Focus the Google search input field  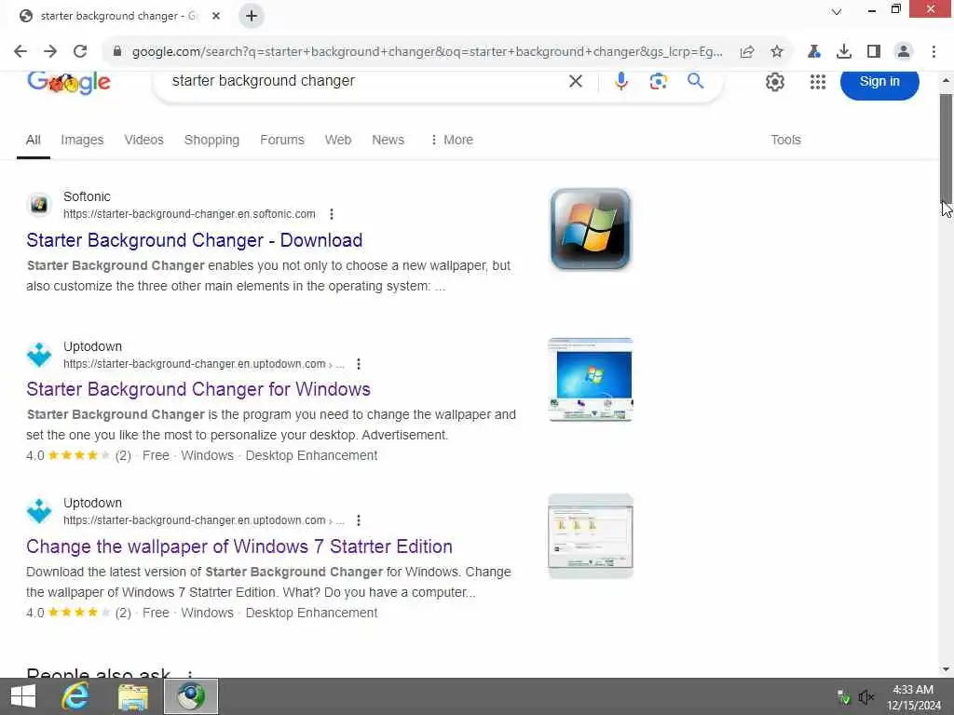pyautogui.click(x=365, y=81)
